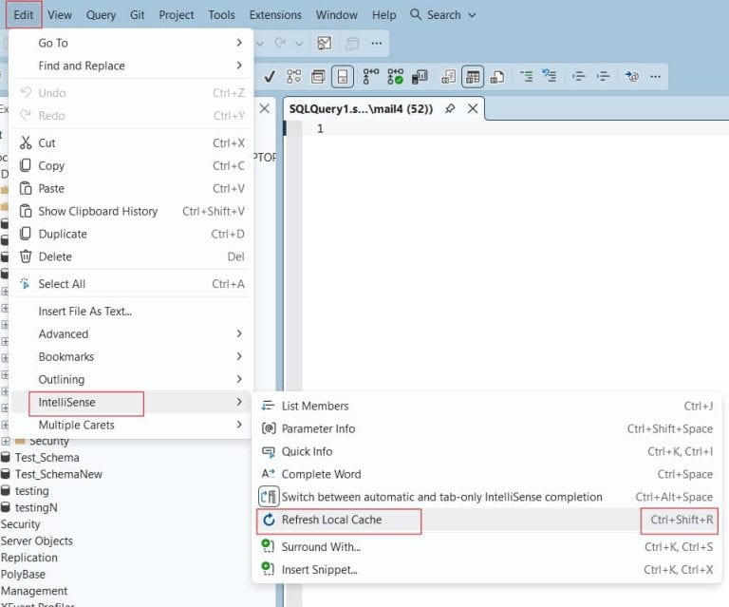Viewport: 729px width, 607px height.
Task: Select the Test_Schema database icon
Action: click(6, 458)
